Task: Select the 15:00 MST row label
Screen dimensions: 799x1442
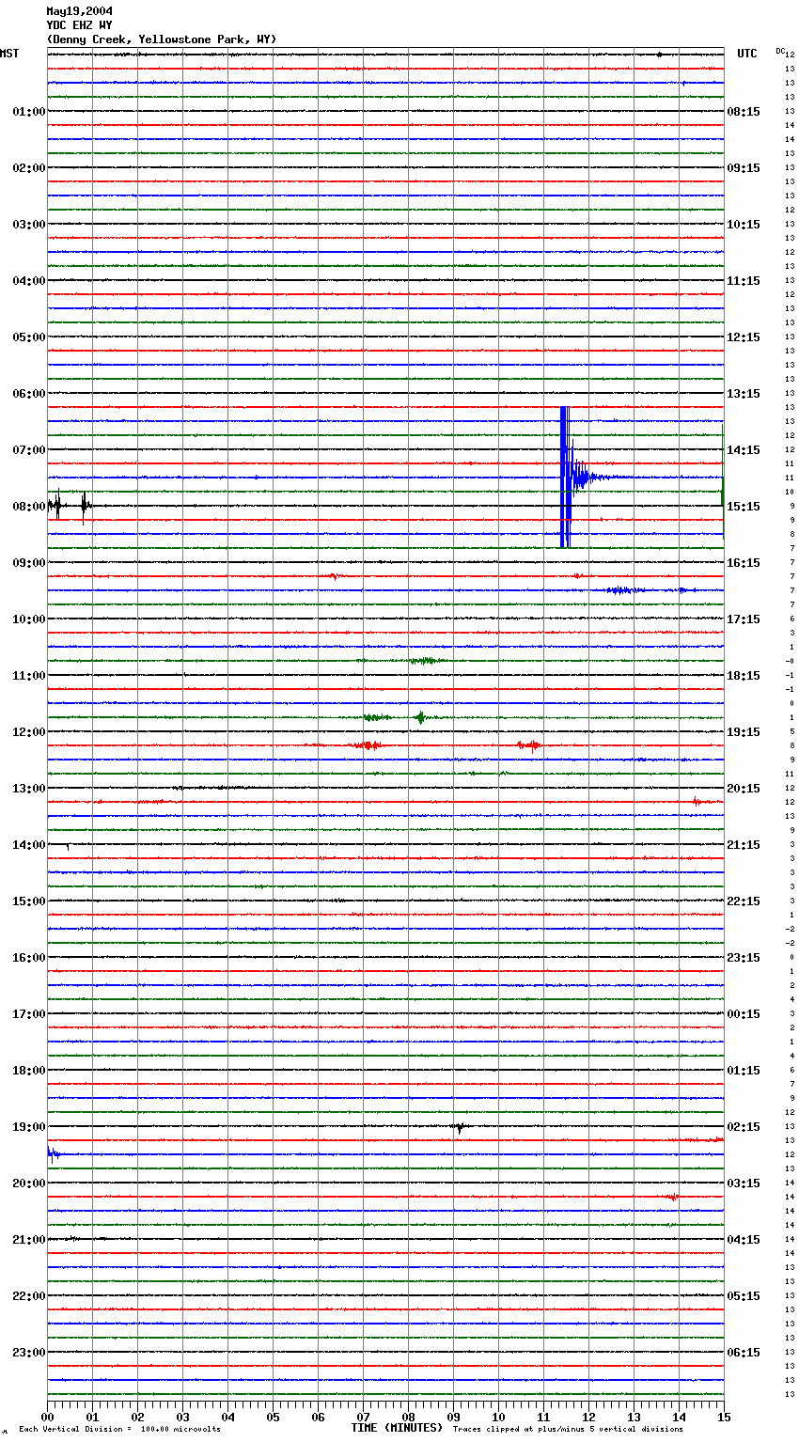Action: [x=29, y=901]
